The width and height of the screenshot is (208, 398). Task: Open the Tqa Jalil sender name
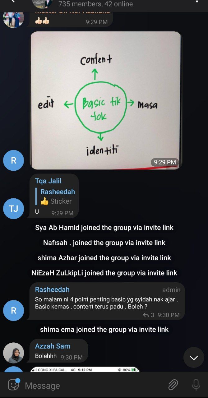tap(48, 181)
